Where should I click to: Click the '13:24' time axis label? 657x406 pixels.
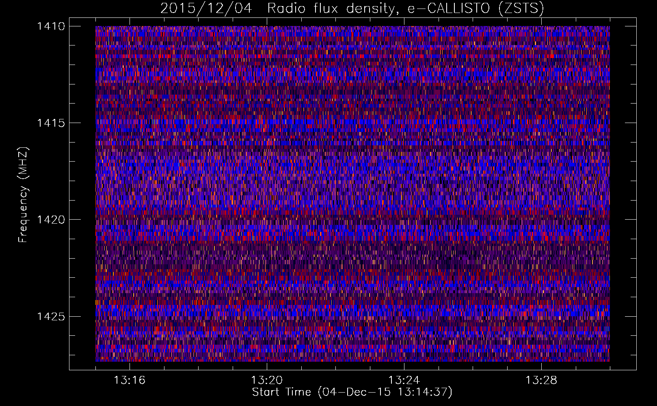click(404, 380)
